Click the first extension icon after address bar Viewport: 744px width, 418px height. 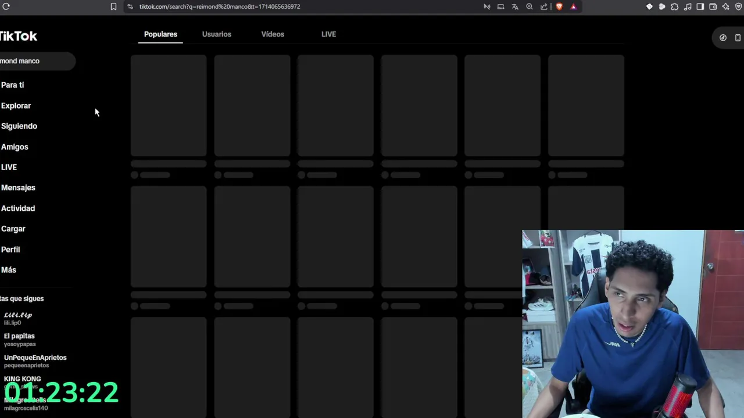(649, 6)
